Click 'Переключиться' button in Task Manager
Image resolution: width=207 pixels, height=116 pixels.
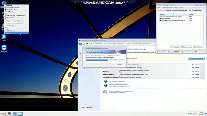pyautogui.click(x=186, y=47)
